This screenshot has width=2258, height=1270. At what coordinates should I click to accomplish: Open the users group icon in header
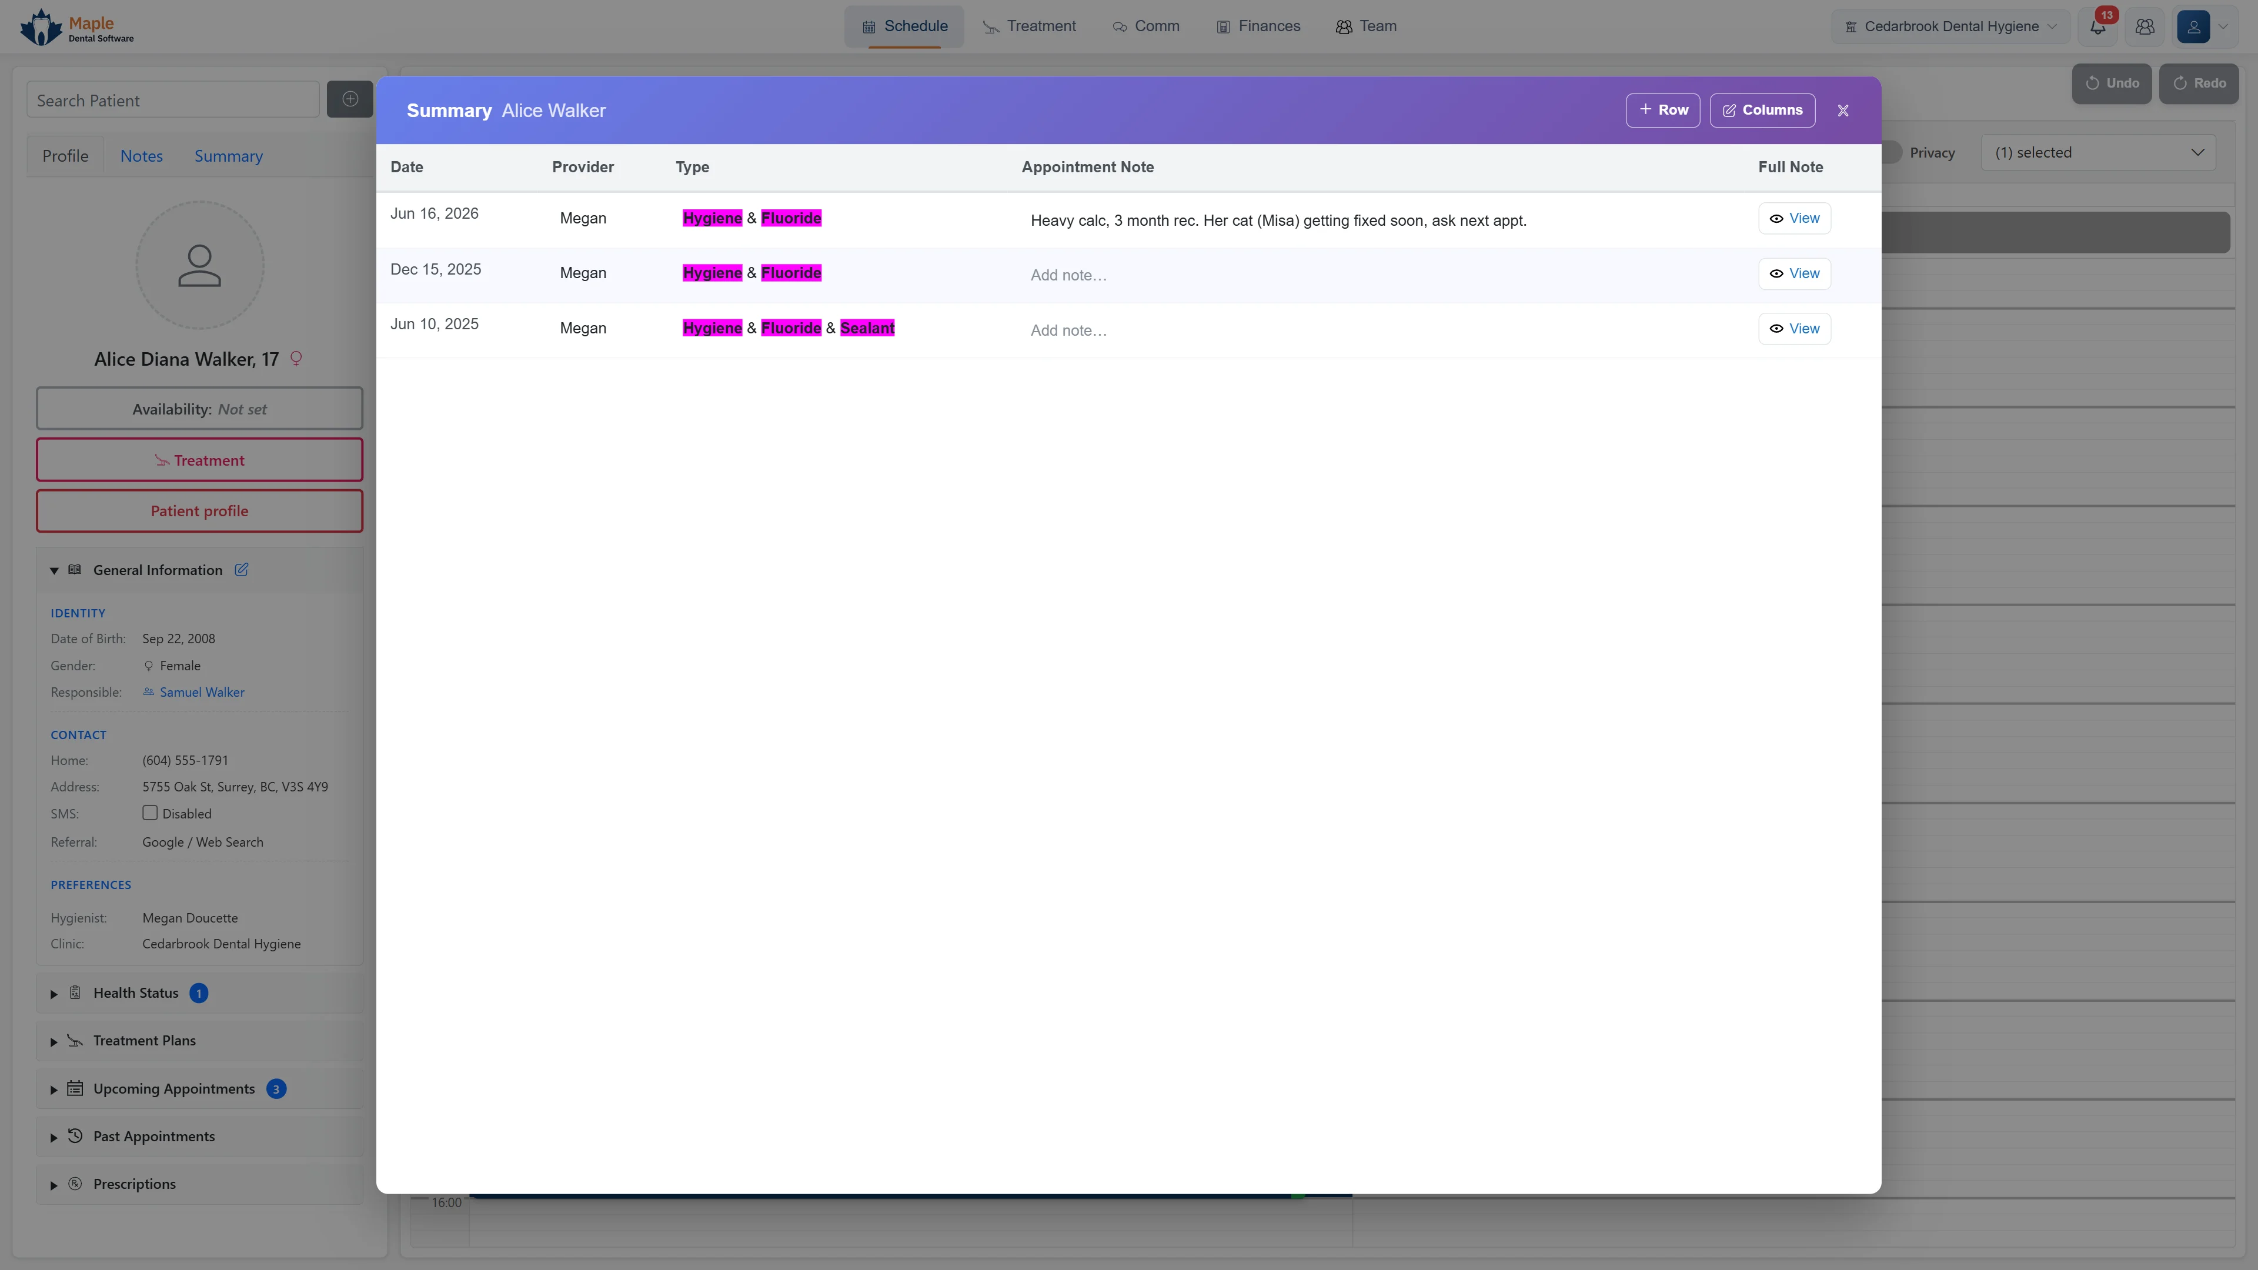pyautogui.click(x=2145, y=27)
